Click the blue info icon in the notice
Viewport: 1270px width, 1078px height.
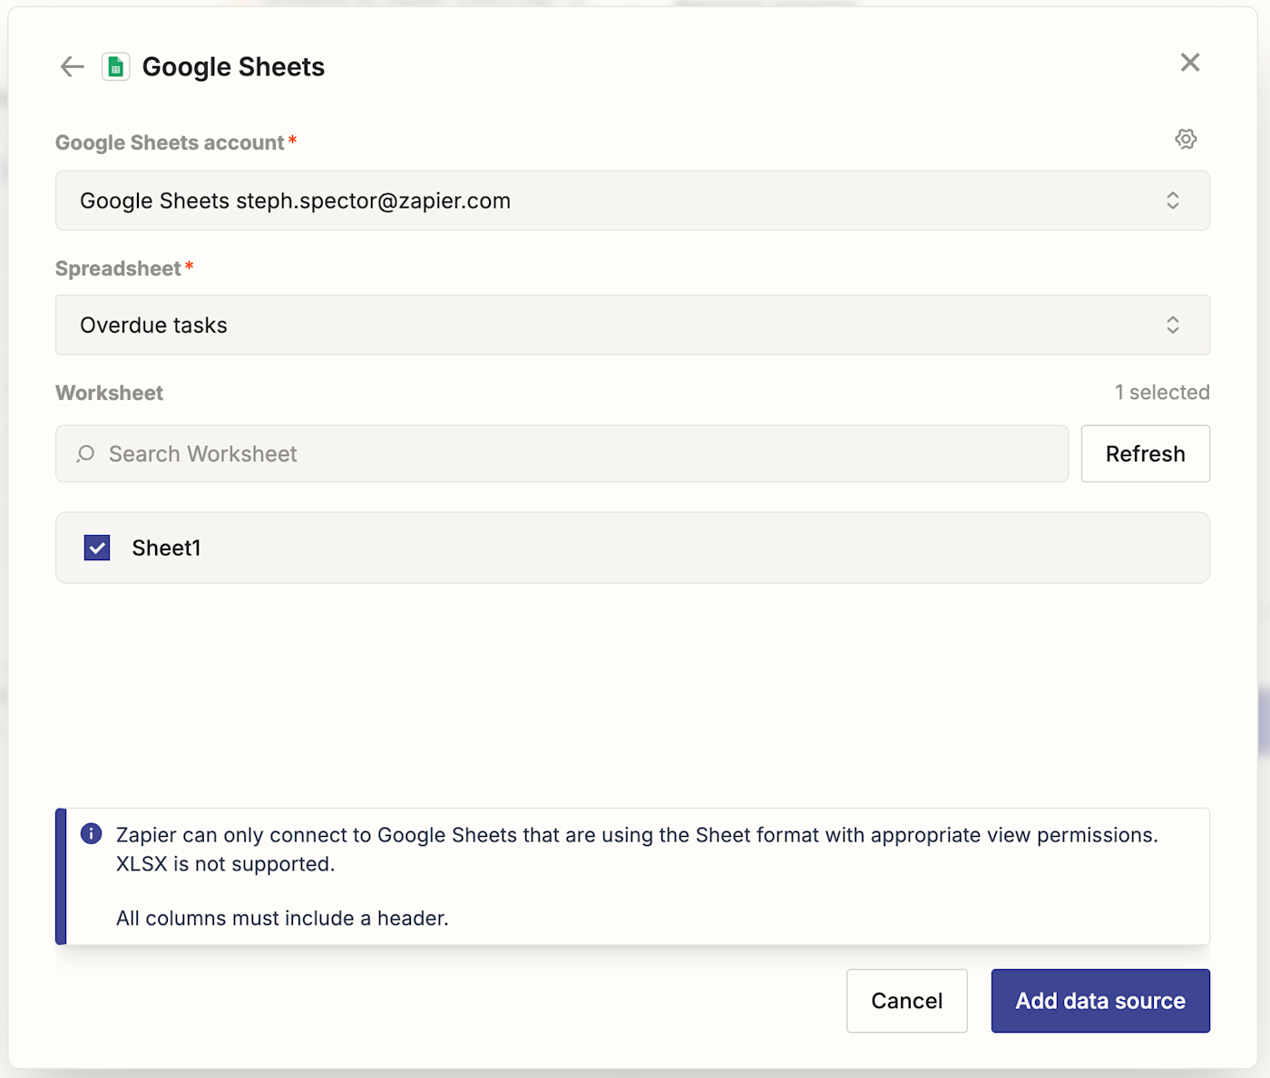click(92, 834)
